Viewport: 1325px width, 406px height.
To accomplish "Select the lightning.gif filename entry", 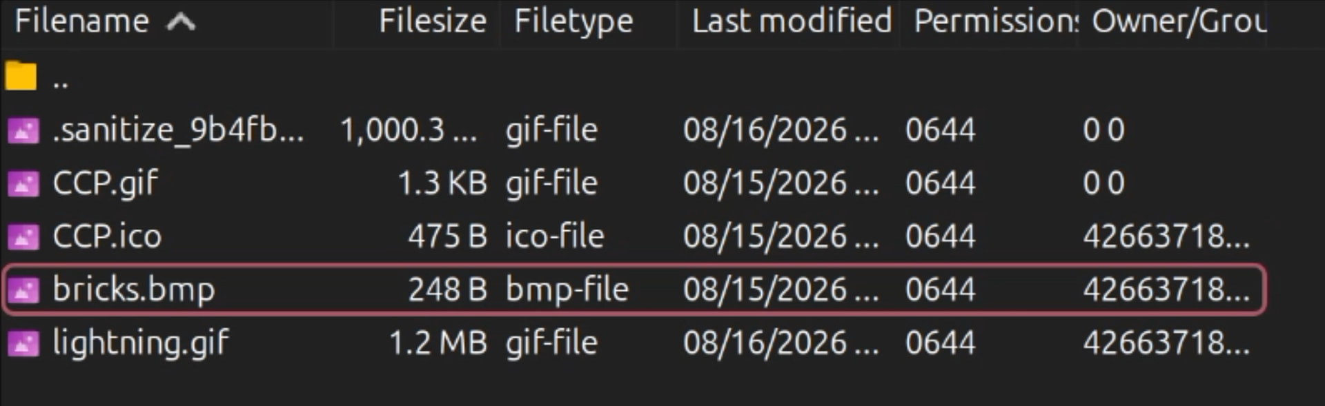I will click(x=141, y=343).
